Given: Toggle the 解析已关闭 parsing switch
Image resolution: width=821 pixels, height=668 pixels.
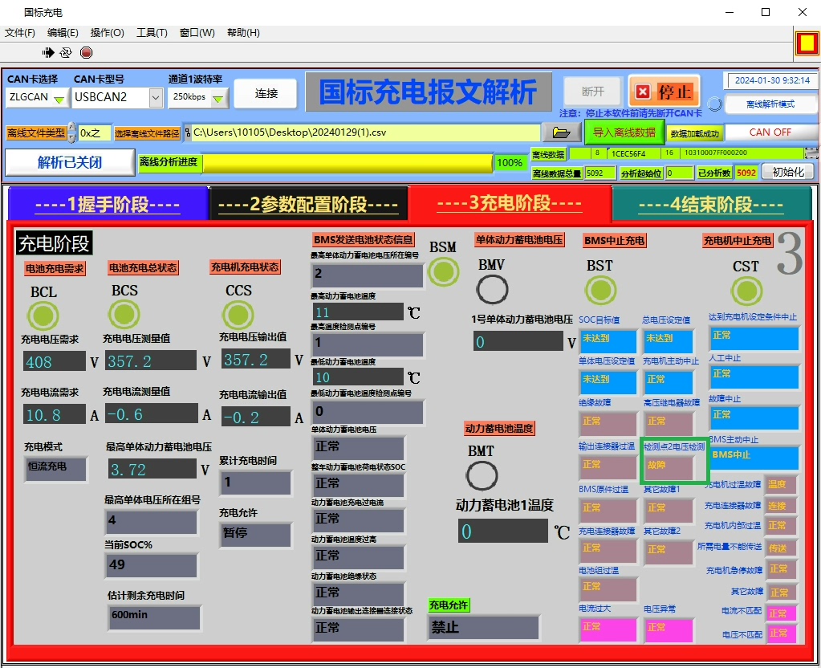Looking at the screenshot, I should [x=70, y=162].
